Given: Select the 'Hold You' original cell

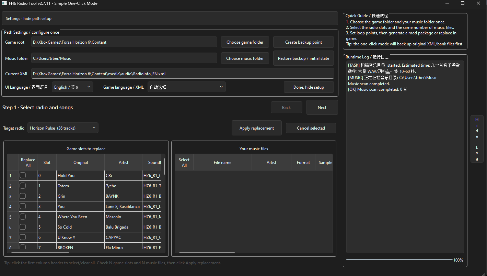Looking at the screenshot, I should point(81,175).
